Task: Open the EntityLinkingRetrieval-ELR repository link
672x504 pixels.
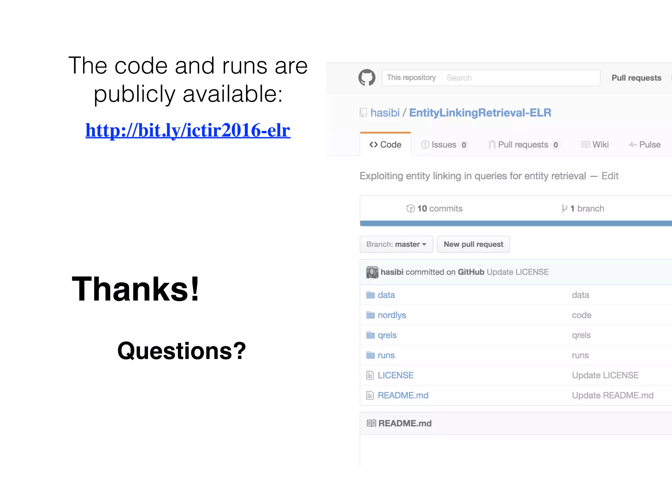Action: point(480,113)
